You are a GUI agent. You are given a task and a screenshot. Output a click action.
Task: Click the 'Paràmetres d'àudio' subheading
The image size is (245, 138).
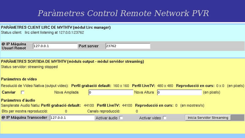18,100
